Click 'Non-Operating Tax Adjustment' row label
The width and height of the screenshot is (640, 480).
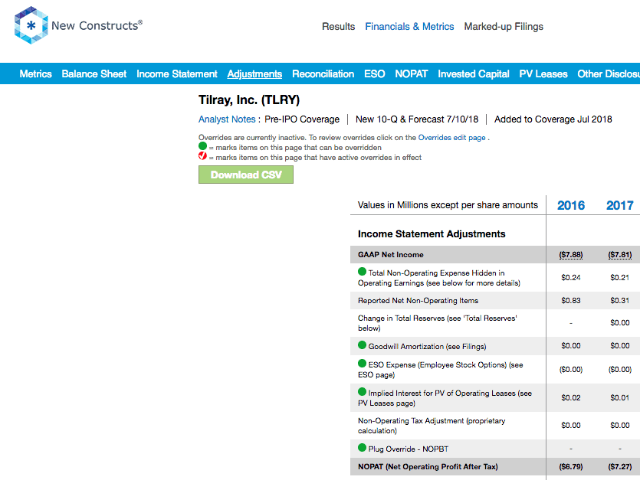[432, 426]
